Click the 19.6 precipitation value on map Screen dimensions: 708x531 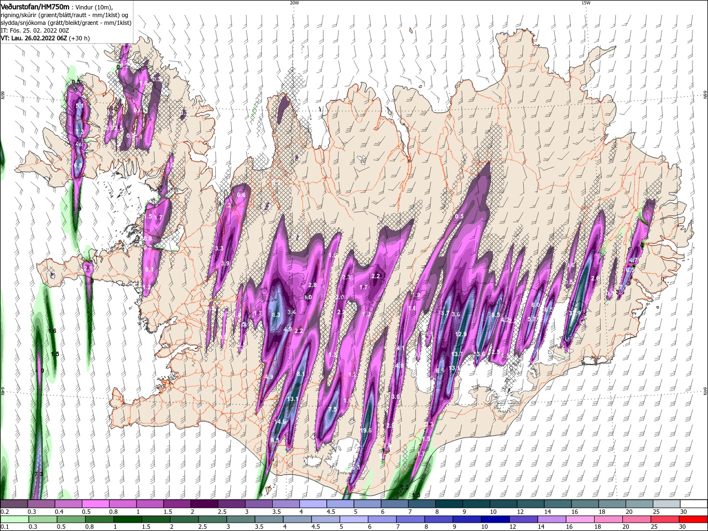pos(366,431)
